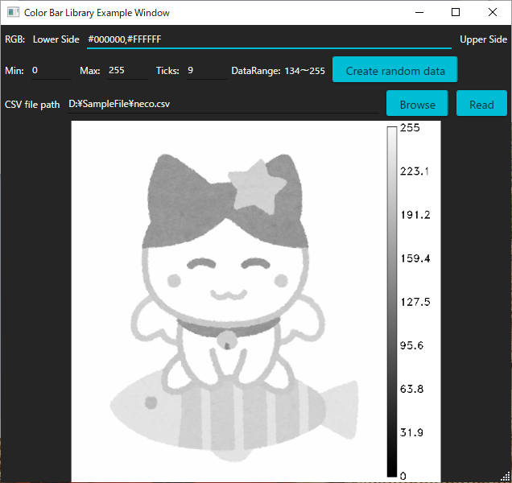Click the Max: label
Screen dimensions: 512x483
click(x=90, y=71)
